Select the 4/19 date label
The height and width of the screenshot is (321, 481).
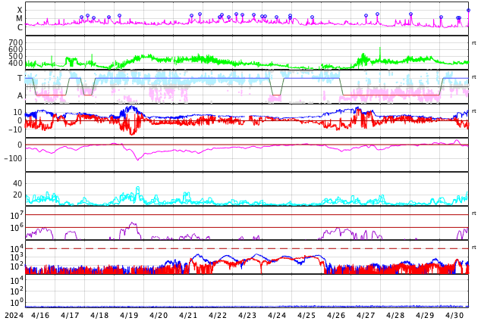(x=129, y=315)
